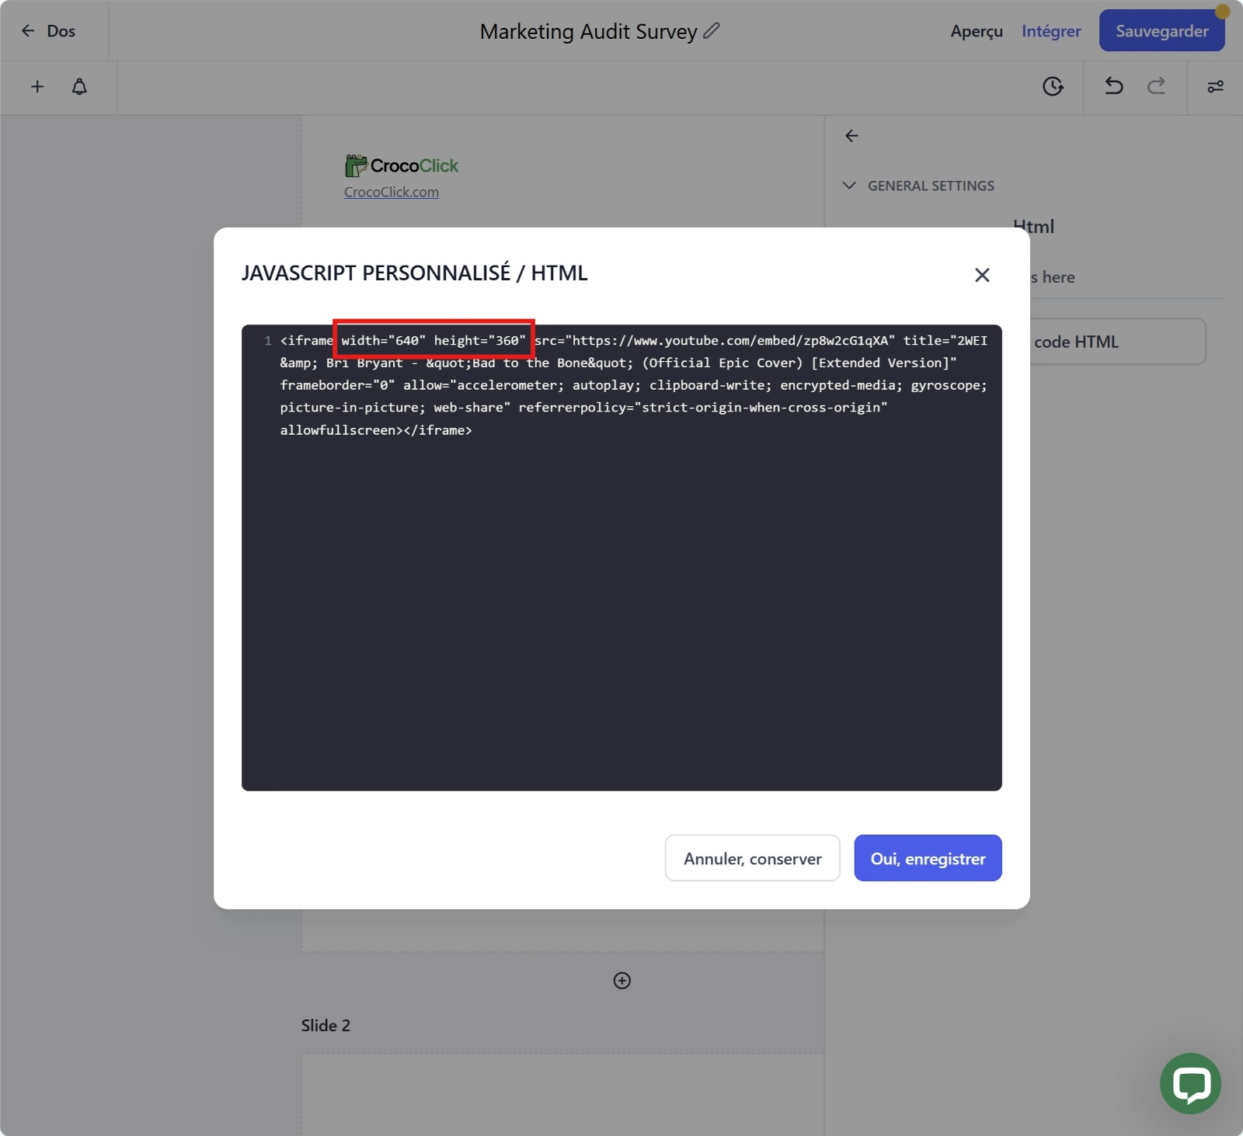1243x1136 pixels.
Task: Open the settings sliders icon
Action: 1215,87
